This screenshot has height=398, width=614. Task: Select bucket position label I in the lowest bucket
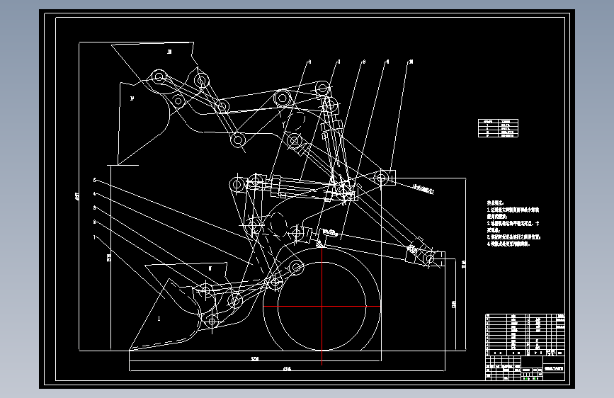click(159, 319)
